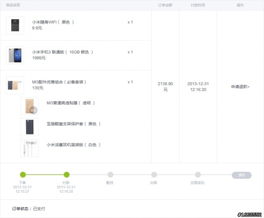This screenshot has width=264, height=218.
Task: Select the 下单 order-placed progress marker
Action: pyautogui.click(x=23, y=175)
